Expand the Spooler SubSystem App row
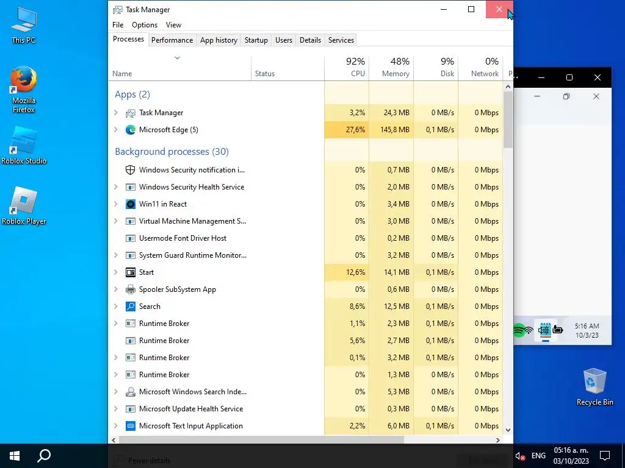The width and height of the screenshot is (625, 468). pyautogui.click(x=116, y=289)
